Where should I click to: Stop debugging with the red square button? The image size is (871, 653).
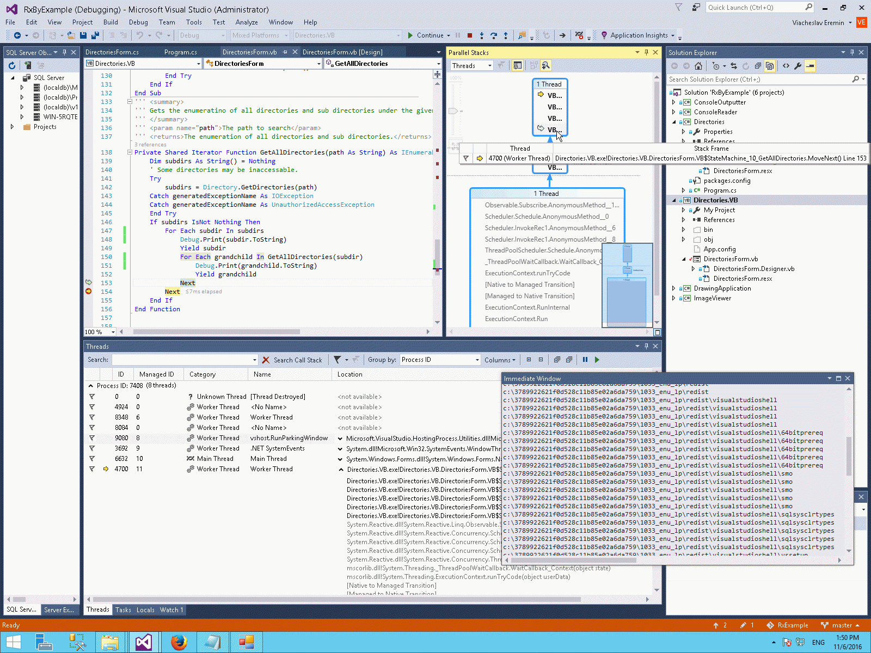[470, 35]
